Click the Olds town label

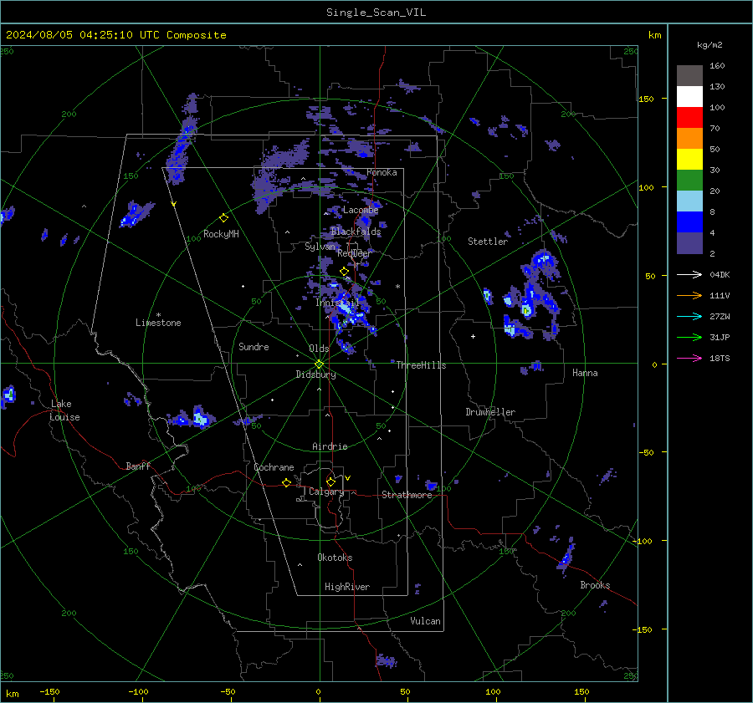(319, 349)
